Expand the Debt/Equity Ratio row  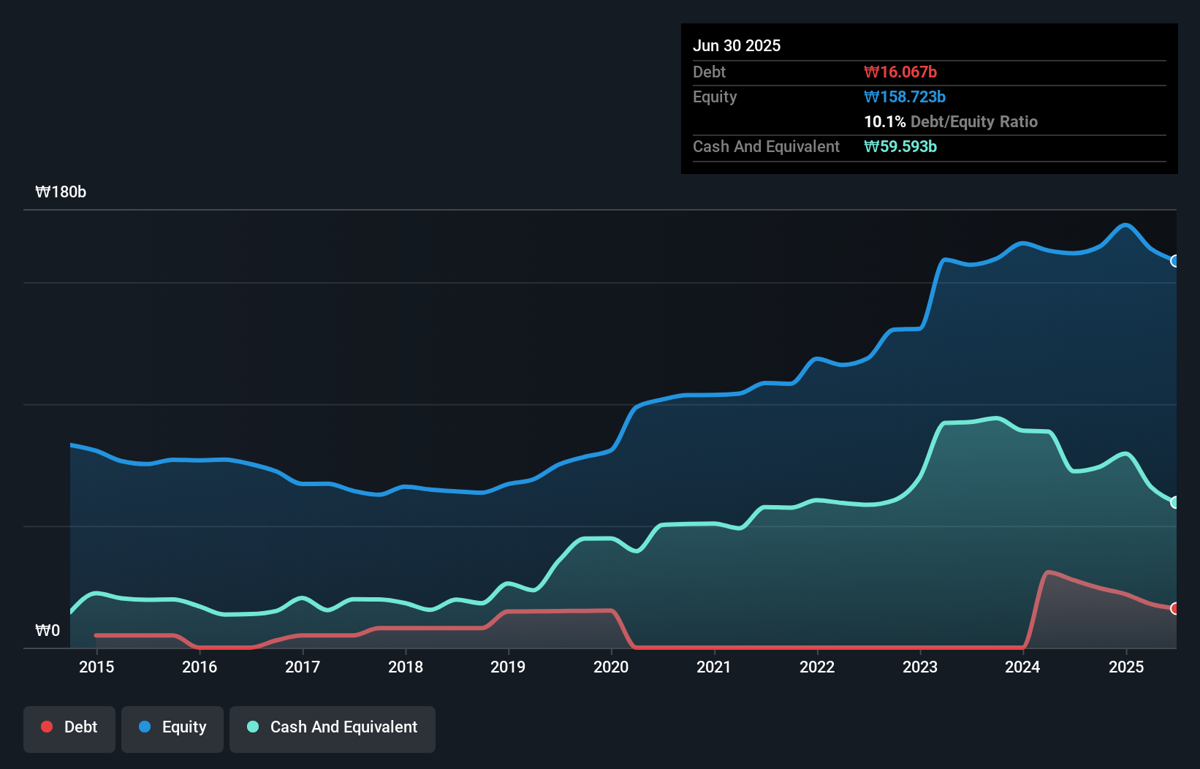950,122
